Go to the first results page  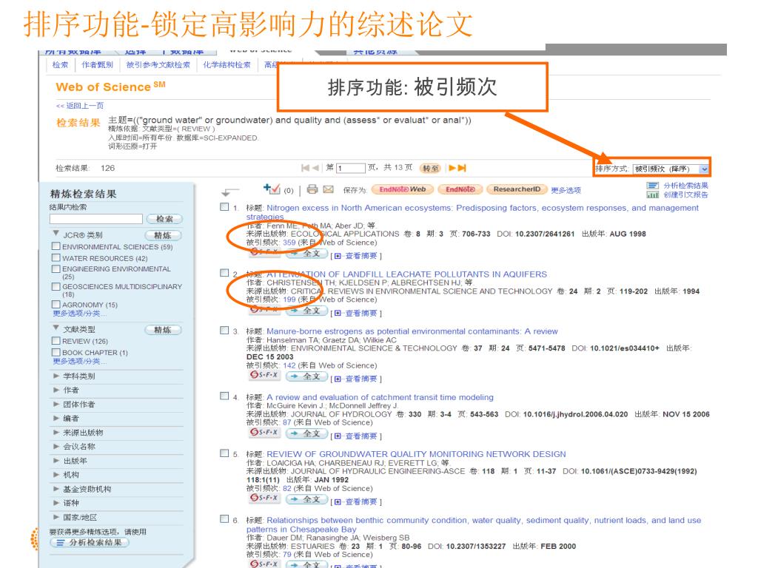pyautogui.click(x=305, y=168)
